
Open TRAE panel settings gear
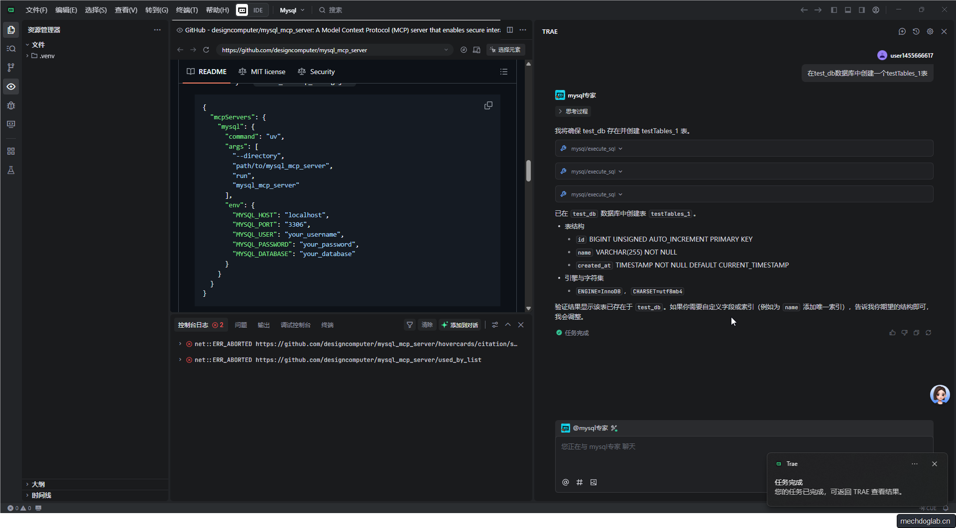[x=930, y=31]
